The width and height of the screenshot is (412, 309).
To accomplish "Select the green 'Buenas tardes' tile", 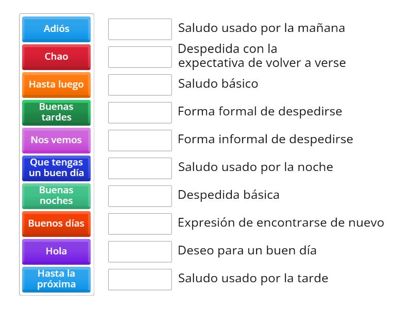I will click(x=56, y=113).
